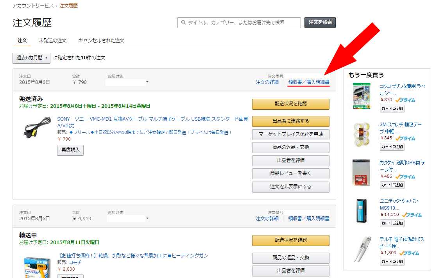Click 再度購入 for the SONY cable
This screenshot has height=278, width=435.
[70, 150]
